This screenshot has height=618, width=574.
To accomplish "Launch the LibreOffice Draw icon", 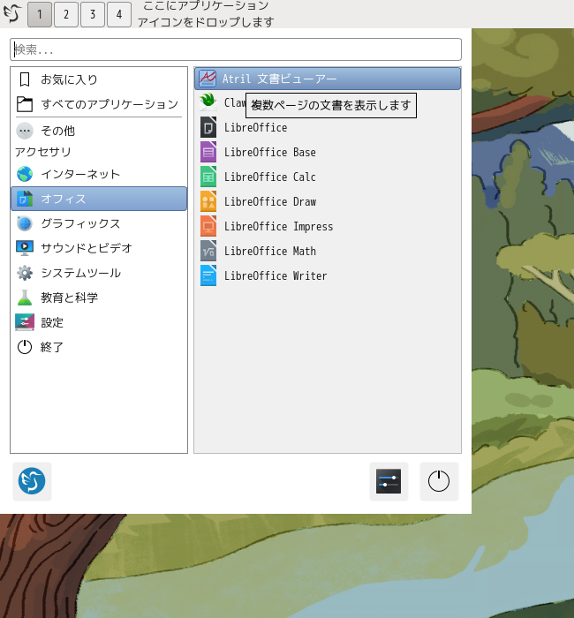I will pos(208,201).
